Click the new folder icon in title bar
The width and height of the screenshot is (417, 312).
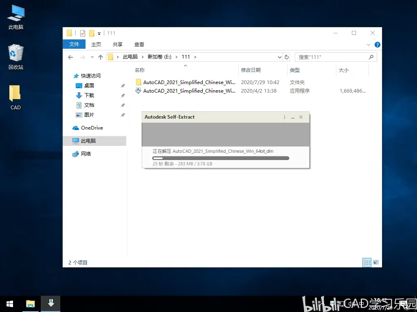[x=92, y=33]
